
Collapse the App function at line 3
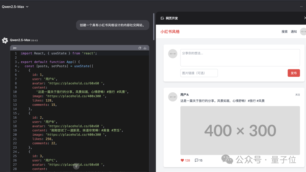[18, 62]
